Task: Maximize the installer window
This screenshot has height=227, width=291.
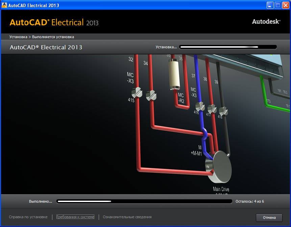Action: [x=278, y=5]
